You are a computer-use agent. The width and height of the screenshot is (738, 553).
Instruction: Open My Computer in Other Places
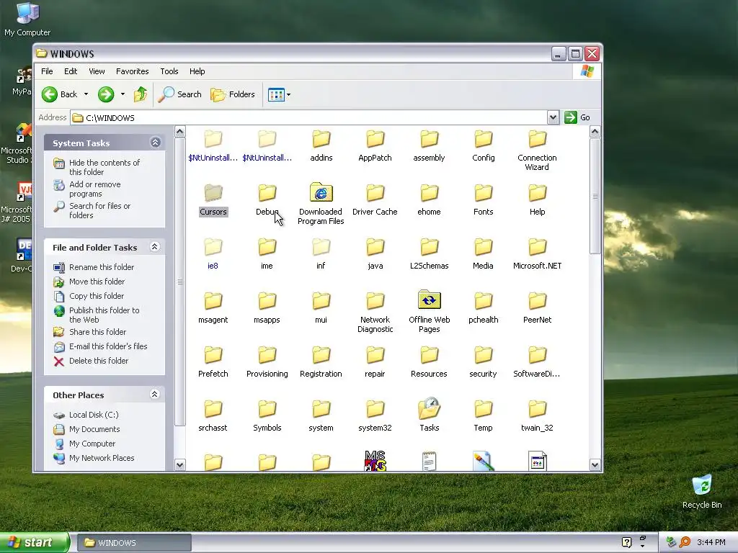pyautogui.click(x=92, y=444)
